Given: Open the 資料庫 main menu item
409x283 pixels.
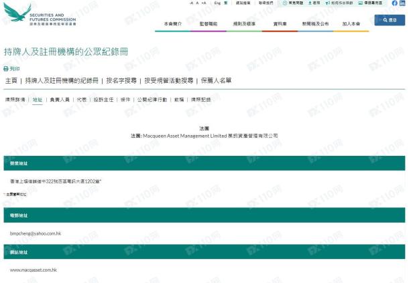Looking at the screenshot, I should click(280, 23).
